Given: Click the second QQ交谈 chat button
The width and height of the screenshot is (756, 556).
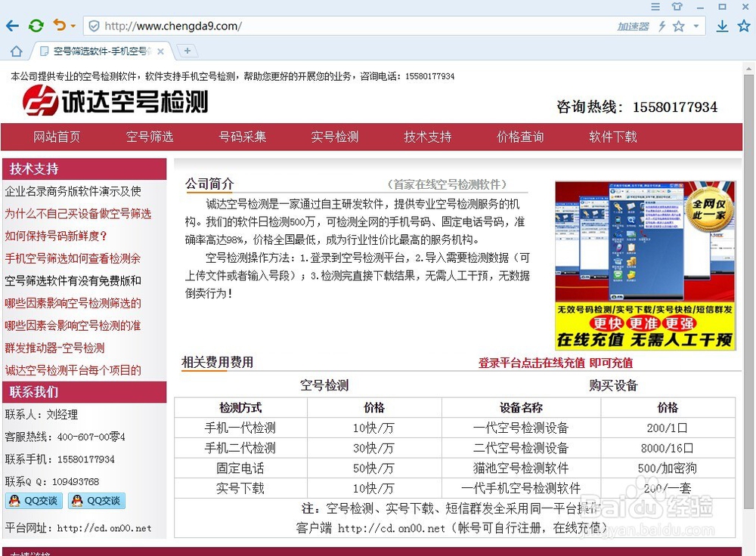Looking at the screenshot, I should [x=97, y=501].
